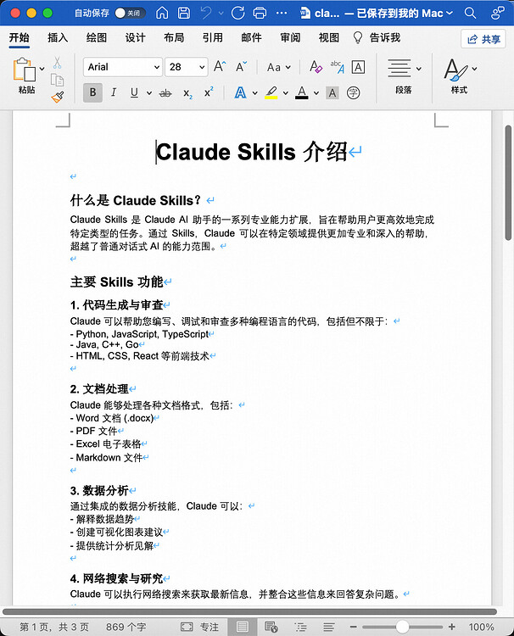Cut selection with scissors icon
The image size is (514, 636).
click(x=57, y=63)
